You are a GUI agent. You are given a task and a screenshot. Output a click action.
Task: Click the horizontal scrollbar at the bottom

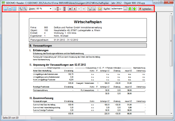click(x=112, y=118)
